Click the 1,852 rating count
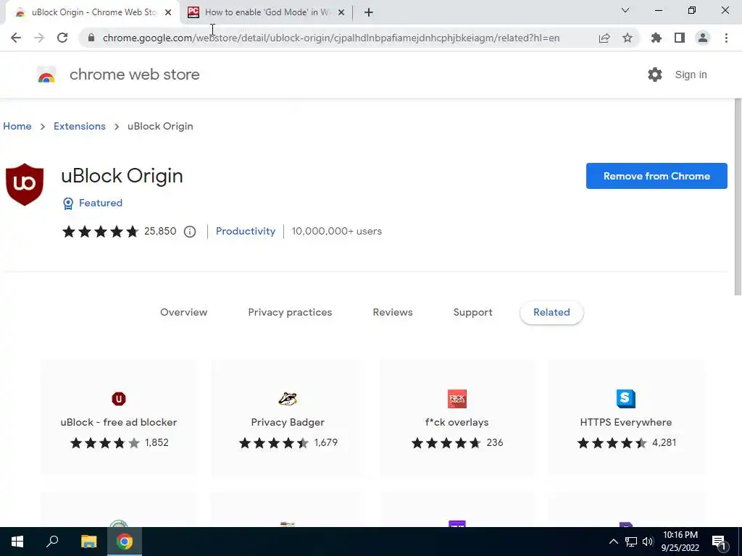742x556 pixels. click(x=157, y=442)
